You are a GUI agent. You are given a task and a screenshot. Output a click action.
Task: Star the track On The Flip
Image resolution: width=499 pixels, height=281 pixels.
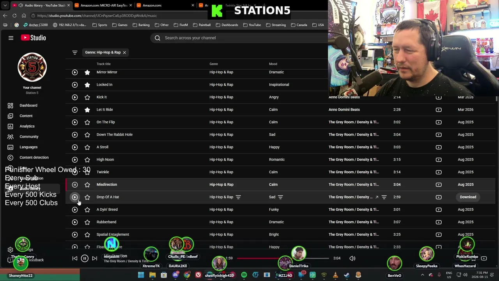click(87, 122)
